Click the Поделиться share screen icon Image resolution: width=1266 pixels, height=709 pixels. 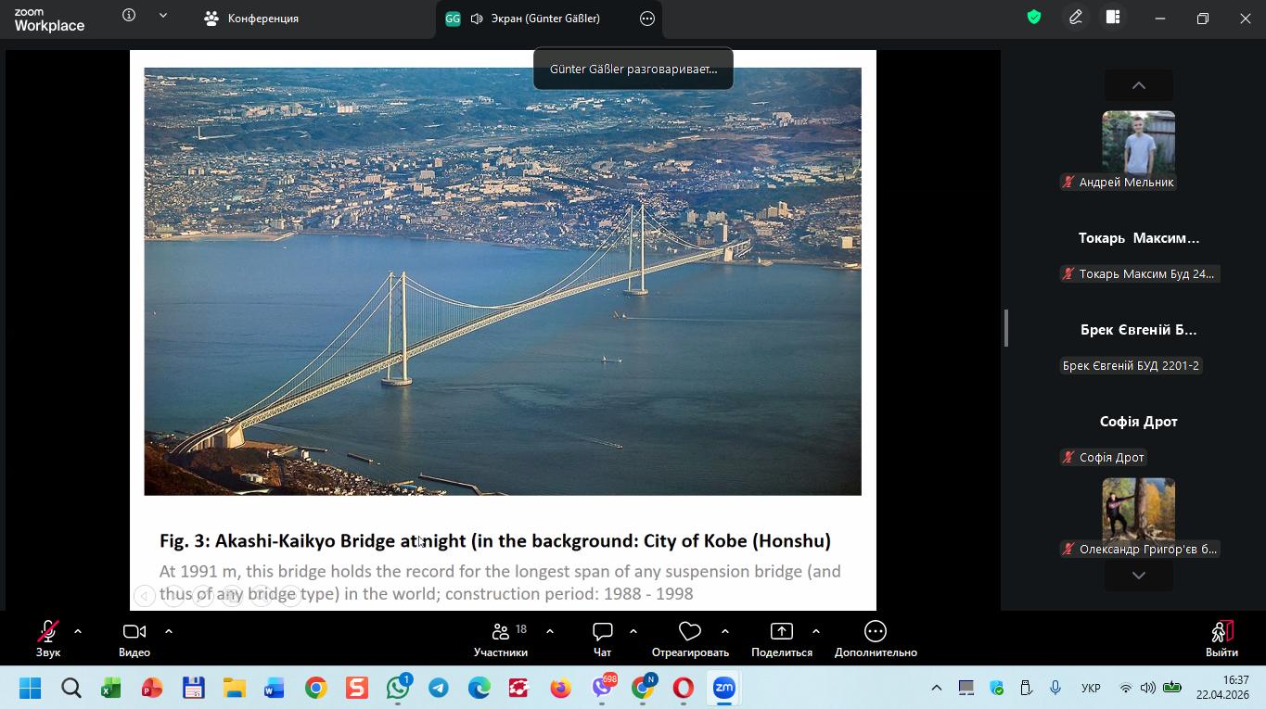(781, 632)
